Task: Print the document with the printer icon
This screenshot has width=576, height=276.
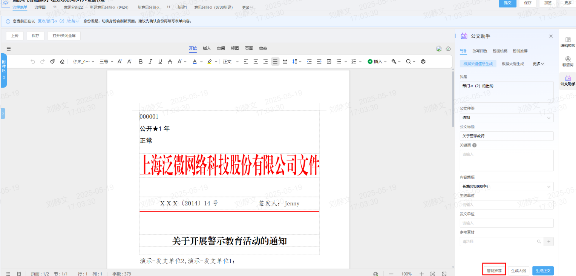Action: (x=423, y=62)
